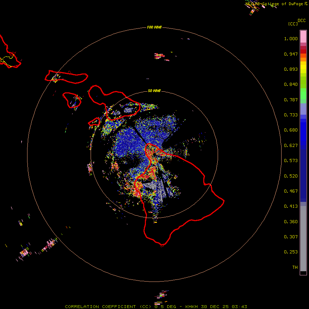Image resolution: width=309 pixels, height=309 pixels.
Task: Click the [CC] label above the color scale
Action: (x=293, y=24)
